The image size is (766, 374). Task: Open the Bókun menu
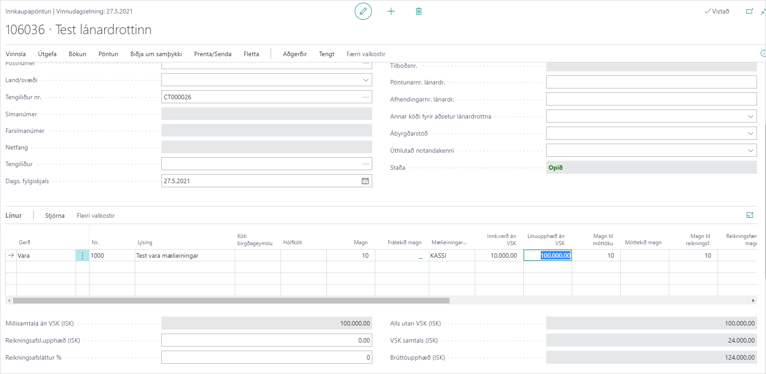tap(77, 54)
